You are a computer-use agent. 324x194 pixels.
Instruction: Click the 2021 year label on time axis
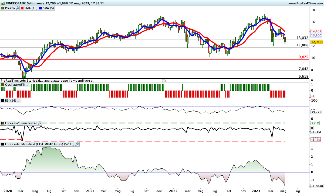(x=90, y=191)
